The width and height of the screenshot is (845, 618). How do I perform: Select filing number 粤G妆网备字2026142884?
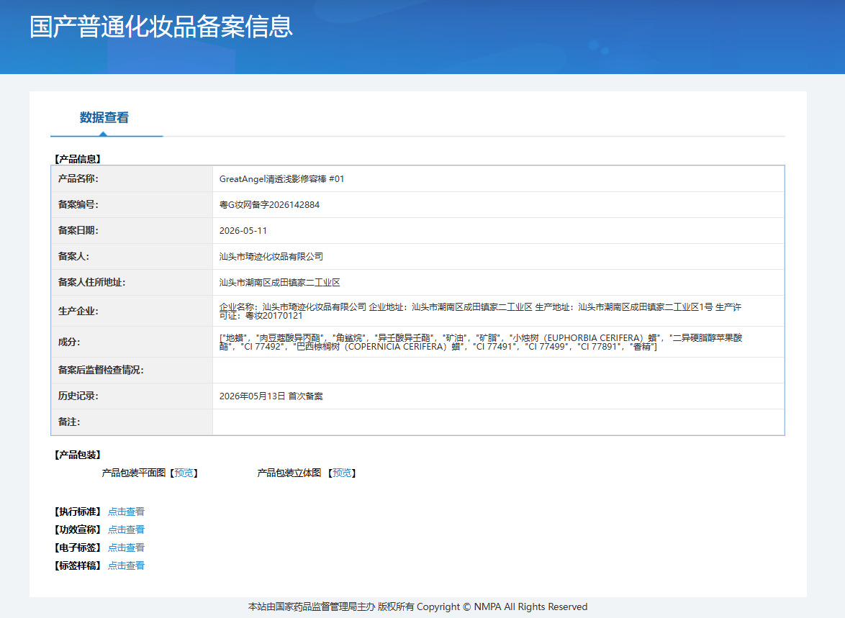pyautogui.click(x=269, y=205)
